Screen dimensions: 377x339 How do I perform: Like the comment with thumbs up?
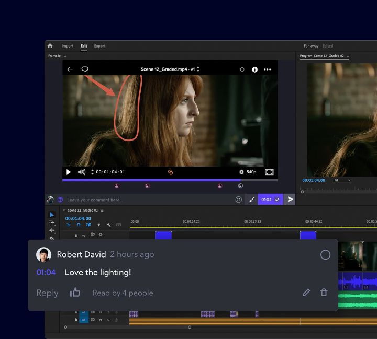pos(75,293)
